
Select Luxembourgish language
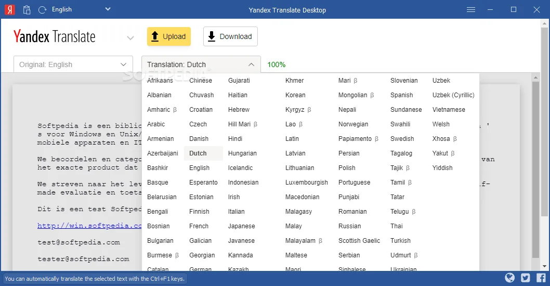pos(307,183)
